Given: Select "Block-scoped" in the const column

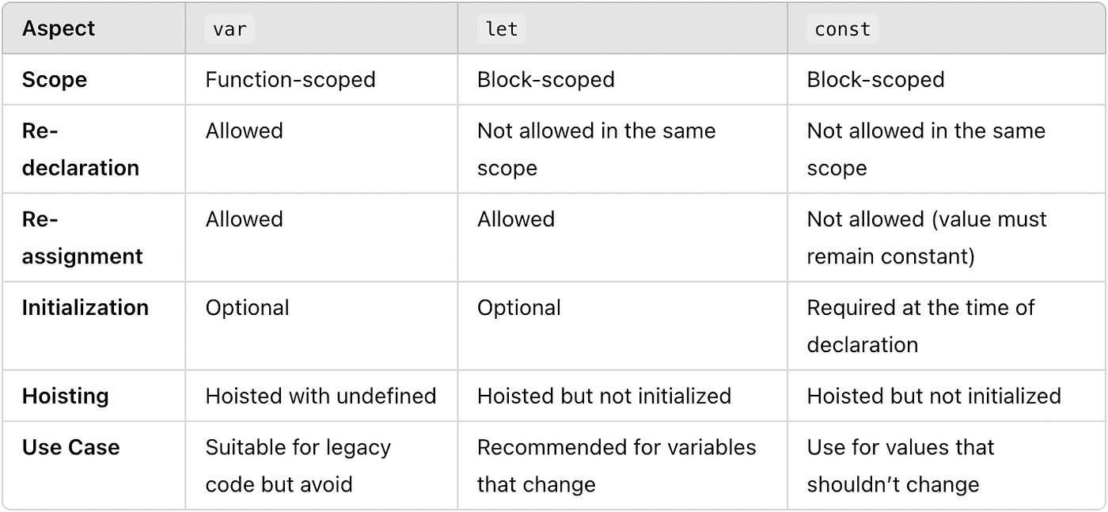Looking at the screenshot, I should coord(875,79).
